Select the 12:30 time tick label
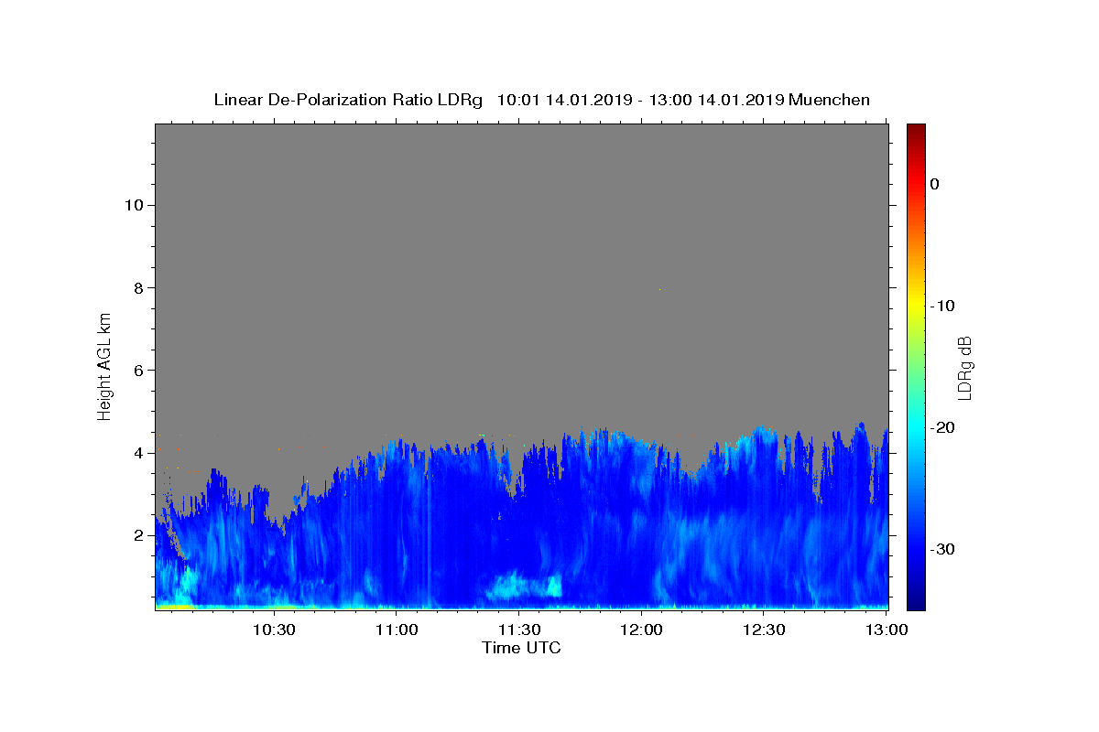This screenshot has width=1099, height=732. pos(764,630)
